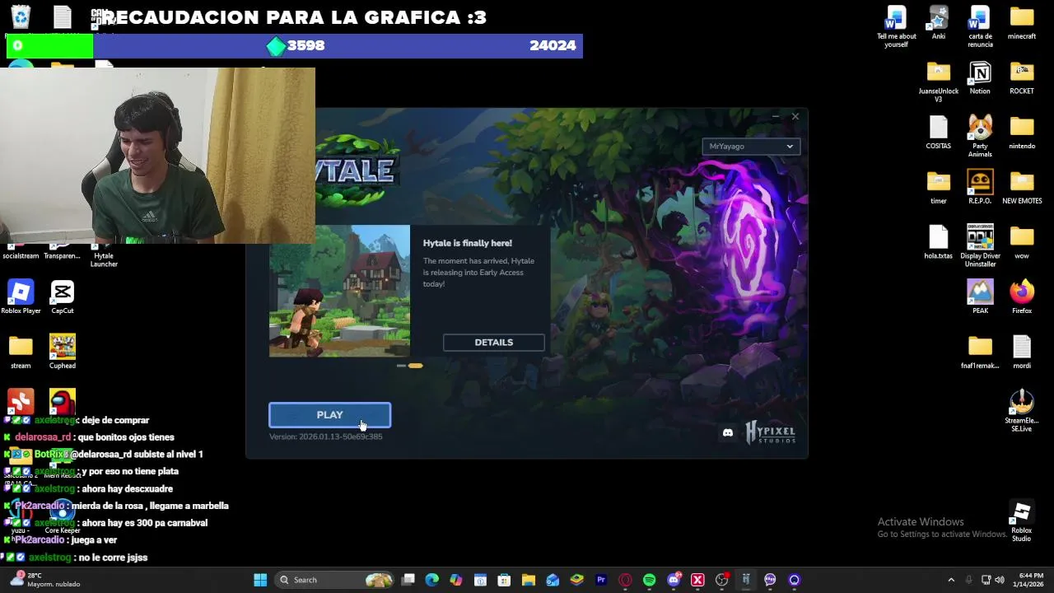Open the nintendo folder
The width and height of the screenshot is (1054, 593).
(x=1022, y=133)
